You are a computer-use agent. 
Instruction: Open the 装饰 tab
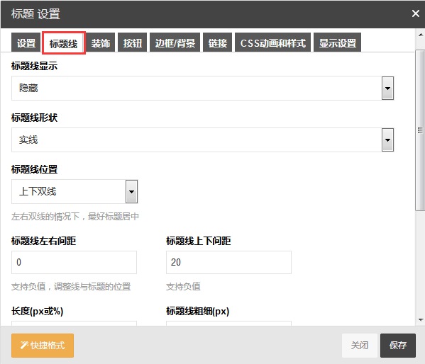coord(100,42)
